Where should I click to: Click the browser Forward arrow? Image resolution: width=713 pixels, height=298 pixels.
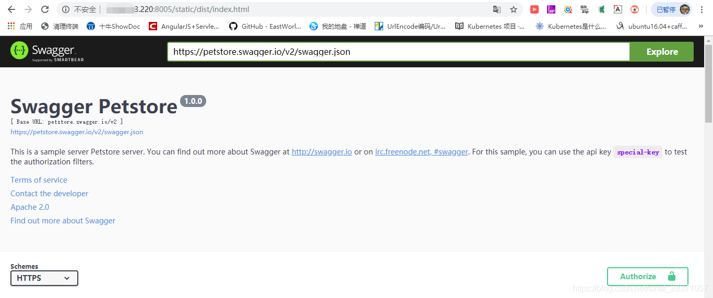(28, 9)
